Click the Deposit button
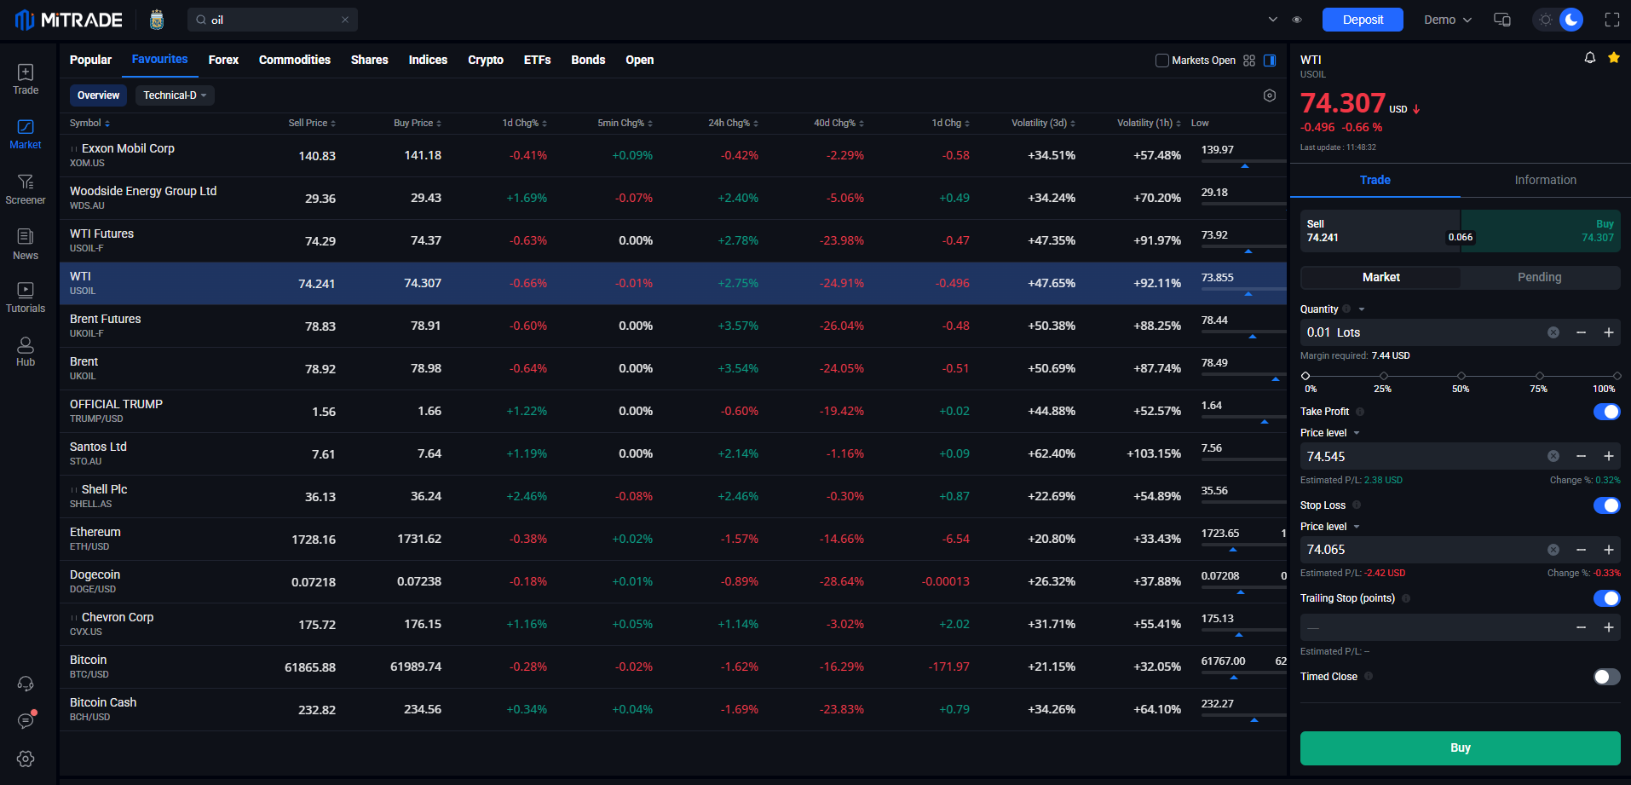Screen dimensions: 1631x785 (1363, 20)
